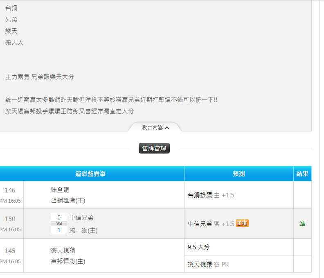
Task: Click prediction 9.5 大分
Action: click(x=198, y=247)
